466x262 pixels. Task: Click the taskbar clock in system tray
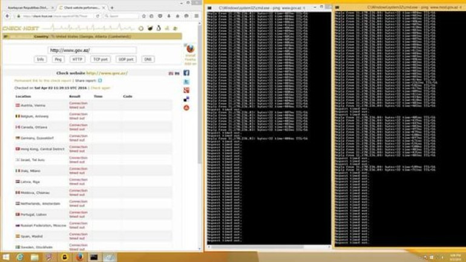pos(455,257)
